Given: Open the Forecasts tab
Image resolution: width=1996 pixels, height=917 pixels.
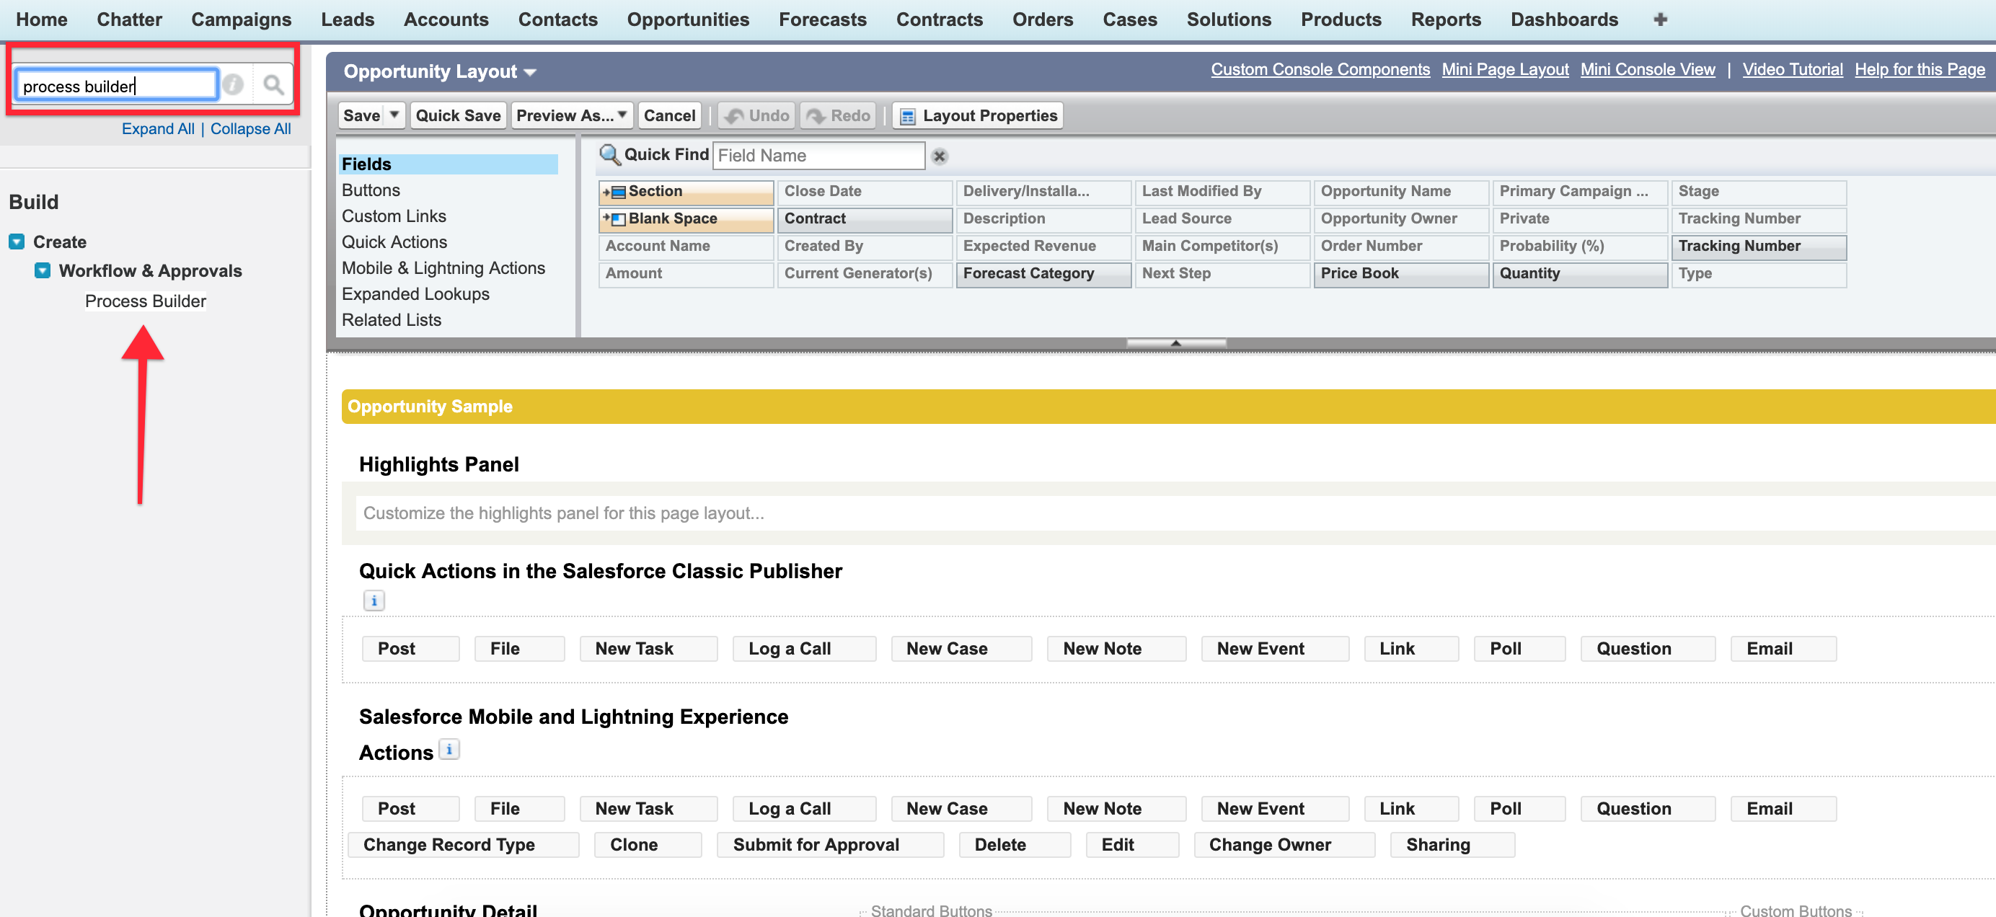Looking at the screenshot, I should click(822, 19).
